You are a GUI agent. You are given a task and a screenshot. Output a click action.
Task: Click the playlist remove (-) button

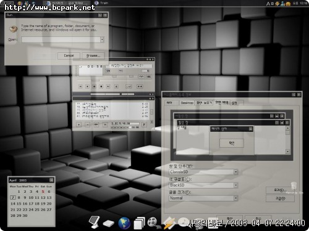pyautogui.click(x=88, y=124)
